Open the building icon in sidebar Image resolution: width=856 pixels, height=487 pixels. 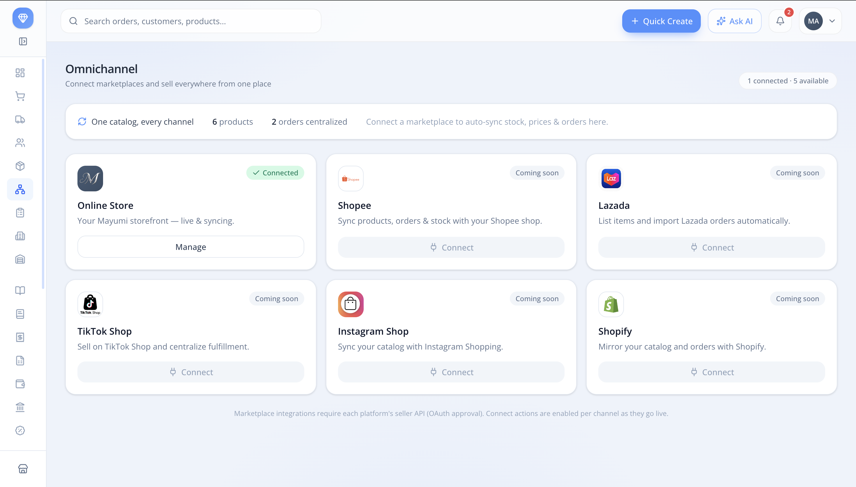20,236
